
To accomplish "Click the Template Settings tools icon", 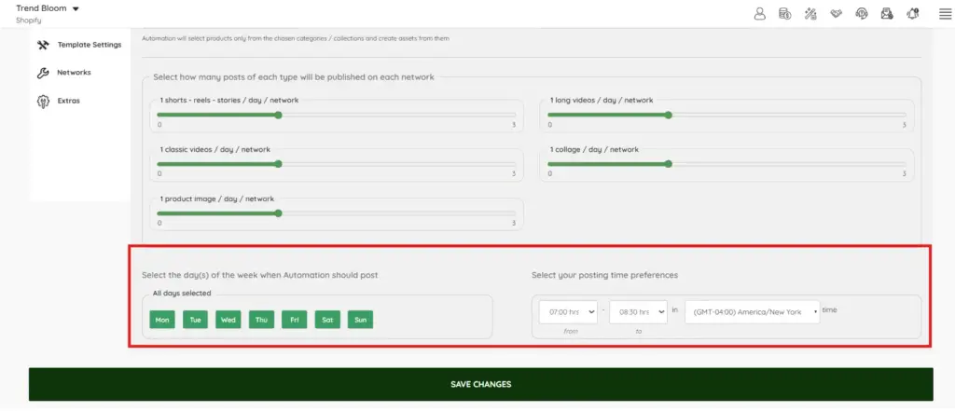I will [x=43, y=45].
